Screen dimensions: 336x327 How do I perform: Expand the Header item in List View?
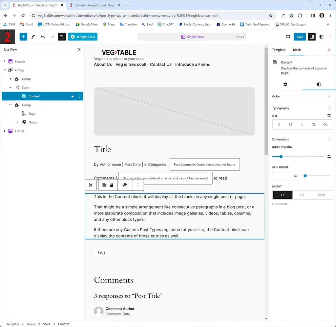point(5,62)
